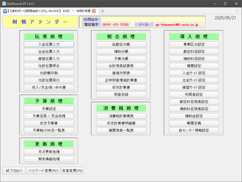Screen dimensions: 242x182
Task: Open 財産目録
Action: click(121, 94)
